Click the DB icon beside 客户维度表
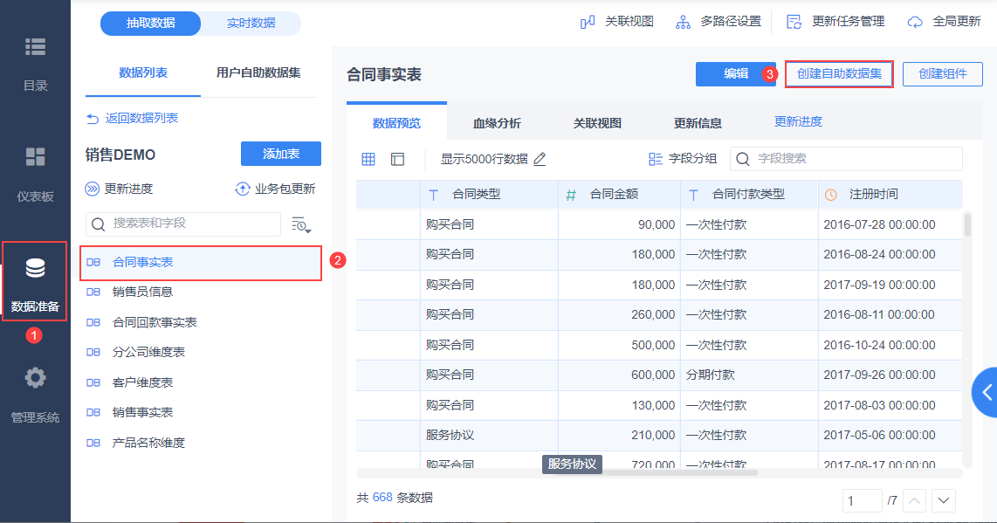This screenshot has height=523, width=997. tap(93, 382)
